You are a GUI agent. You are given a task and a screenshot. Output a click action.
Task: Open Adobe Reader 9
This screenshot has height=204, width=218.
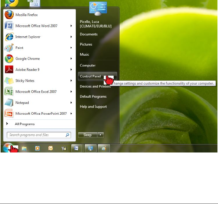coord(27,70)
